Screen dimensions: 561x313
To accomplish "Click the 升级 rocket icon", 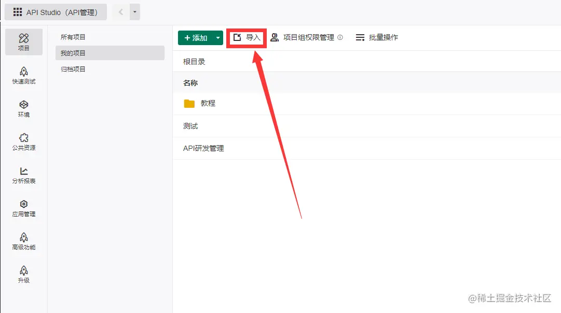I will coord(23,274).
